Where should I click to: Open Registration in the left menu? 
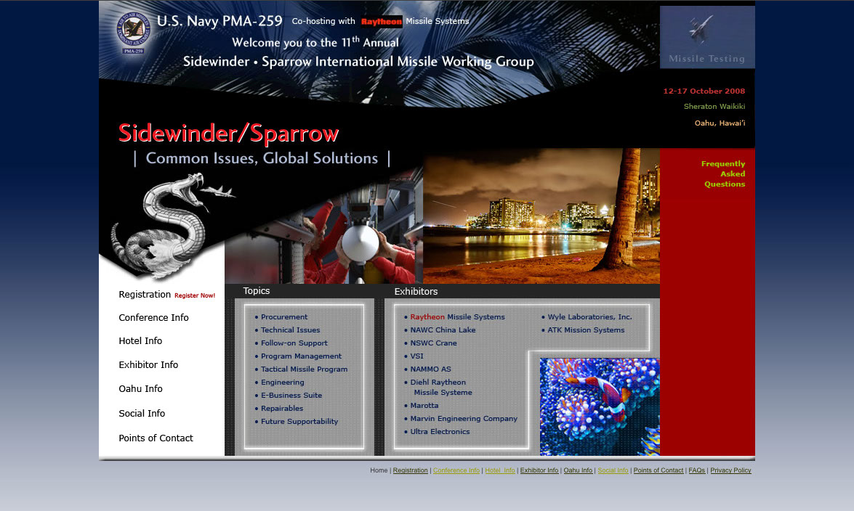(x=145, y=295)
